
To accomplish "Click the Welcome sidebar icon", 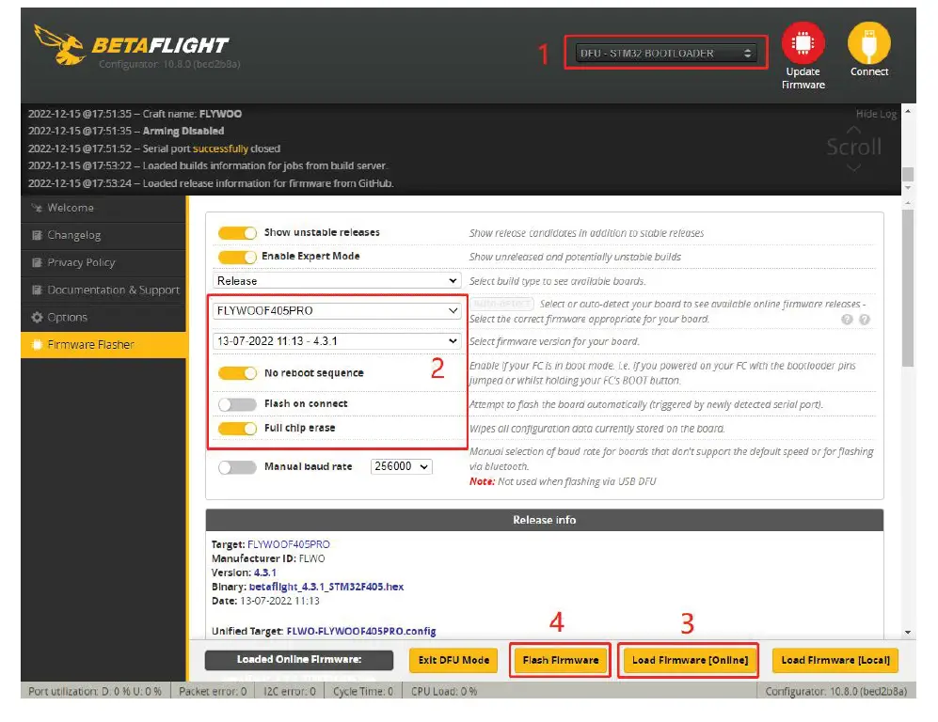I will (x=37, y=208).
